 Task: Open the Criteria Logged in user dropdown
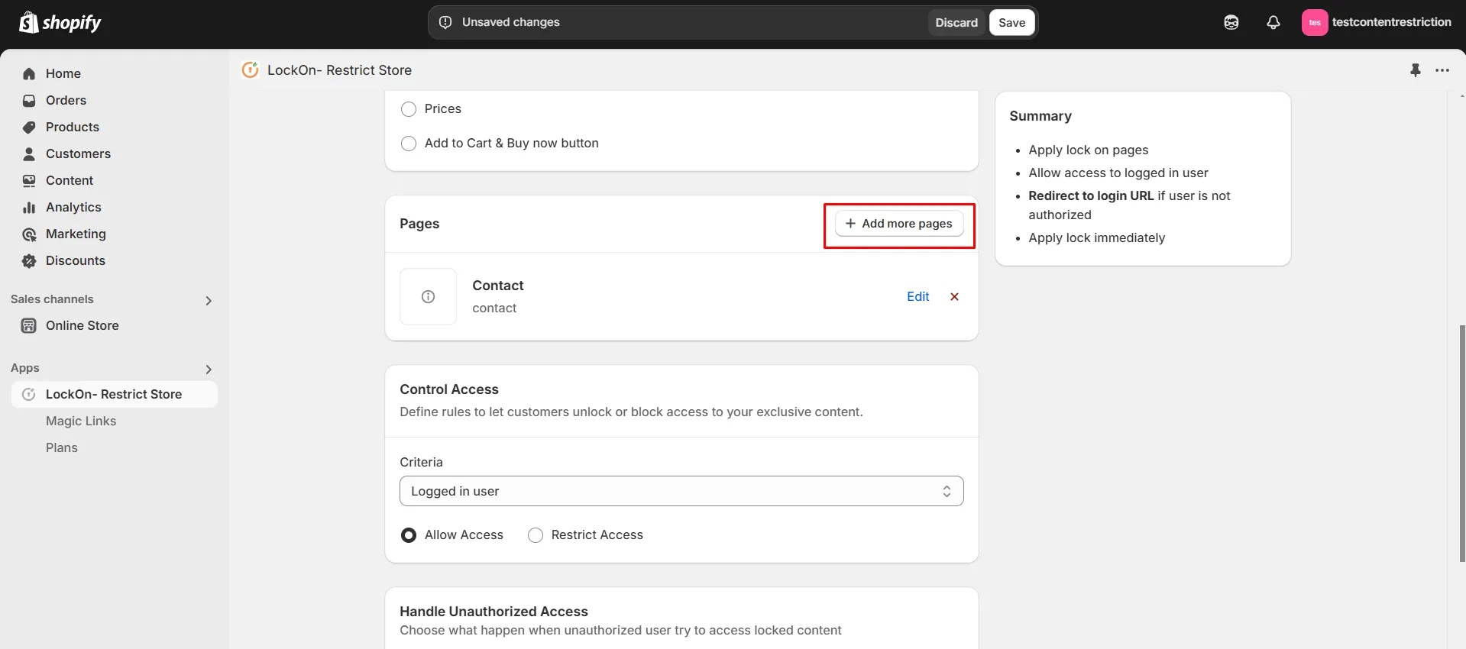click(x=681, y=491)
